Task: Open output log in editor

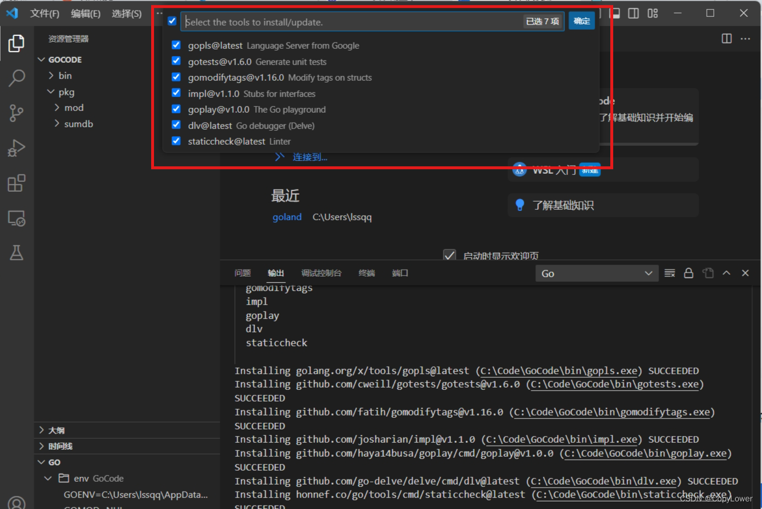Action: point(707,273)
